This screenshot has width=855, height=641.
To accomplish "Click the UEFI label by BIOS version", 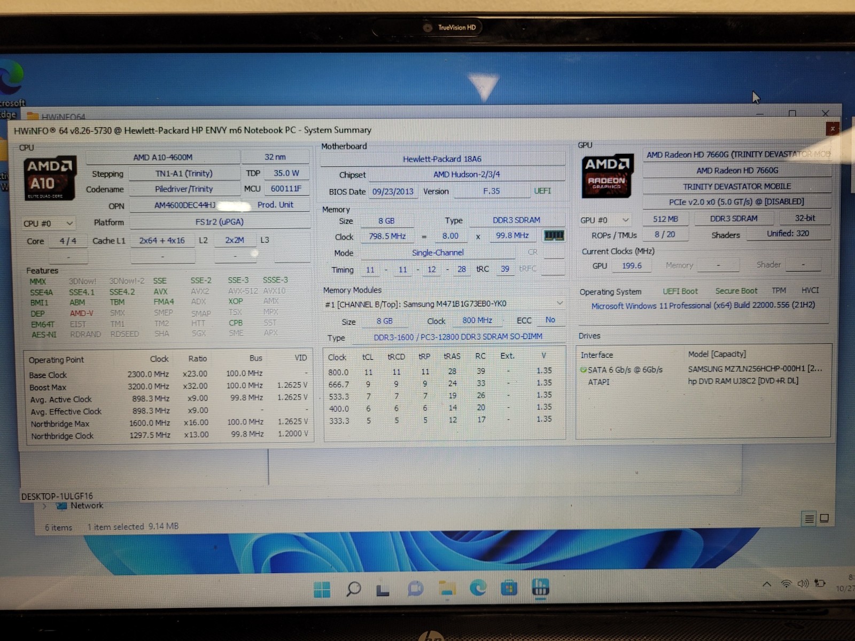I will [x=542, y=191].
